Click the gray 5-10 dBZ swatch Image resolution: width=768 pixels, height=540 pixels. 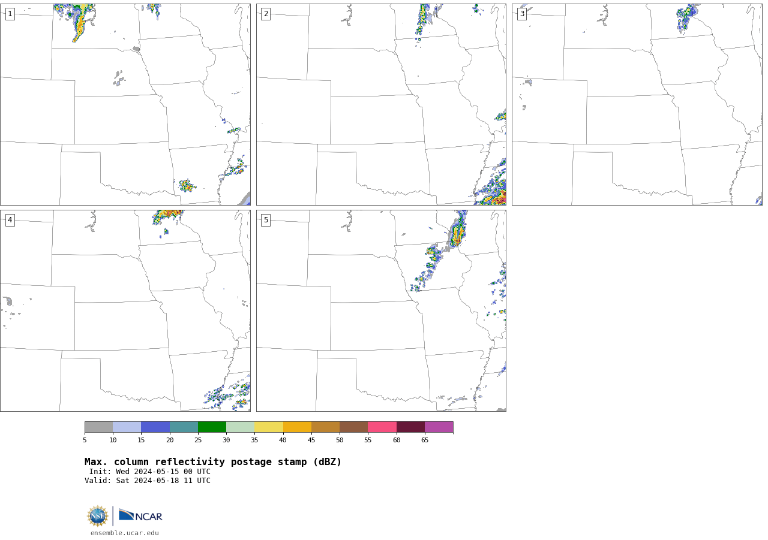coord(99,427)
